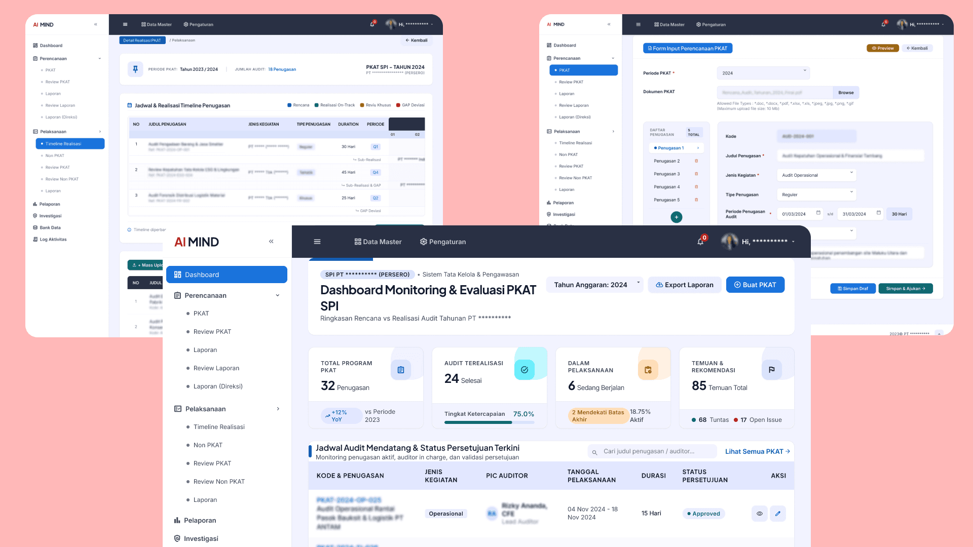Image resolution: width=973 pixels, height=547 pixels.
Task: Click Browse button for Dokumen PKAT
Action: coord(846,93)
